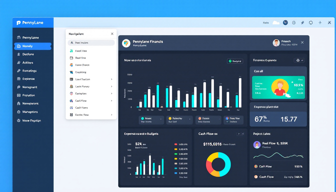Screen dimensions: 336x192
Task: Open the dropdown next to Finance Expands
Action: click(299, 60)
